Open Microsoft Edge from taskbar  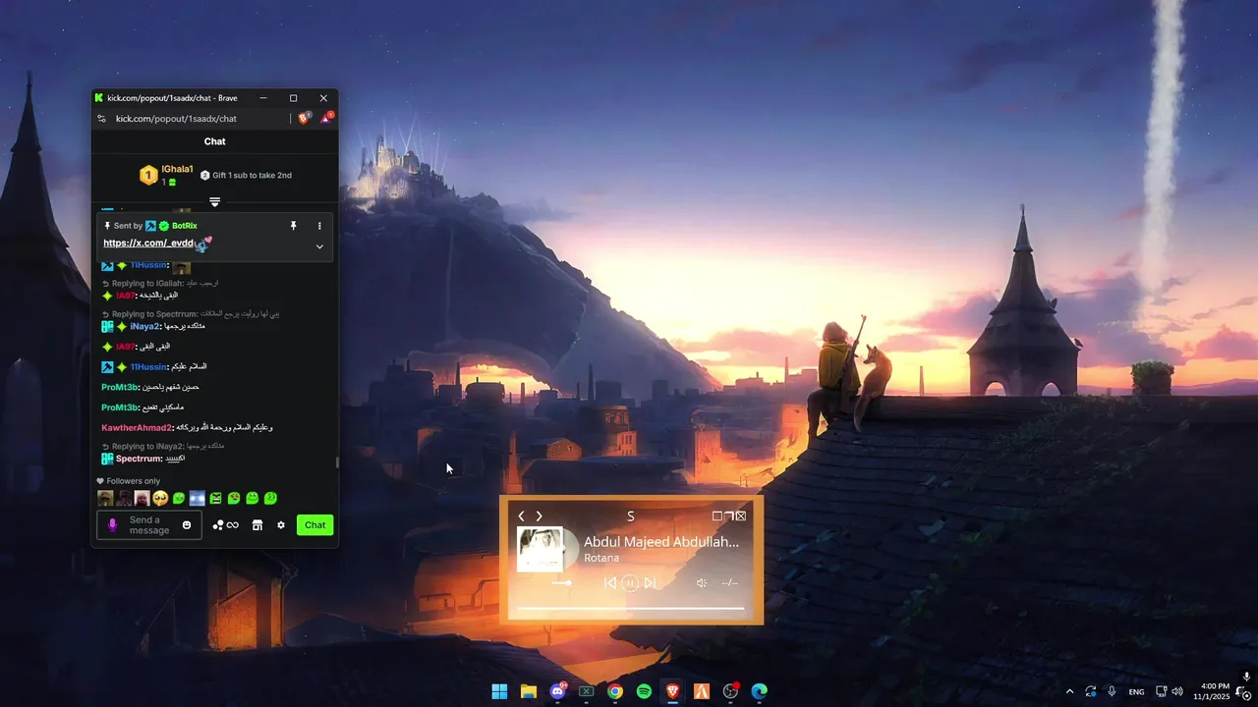(759, 691)
